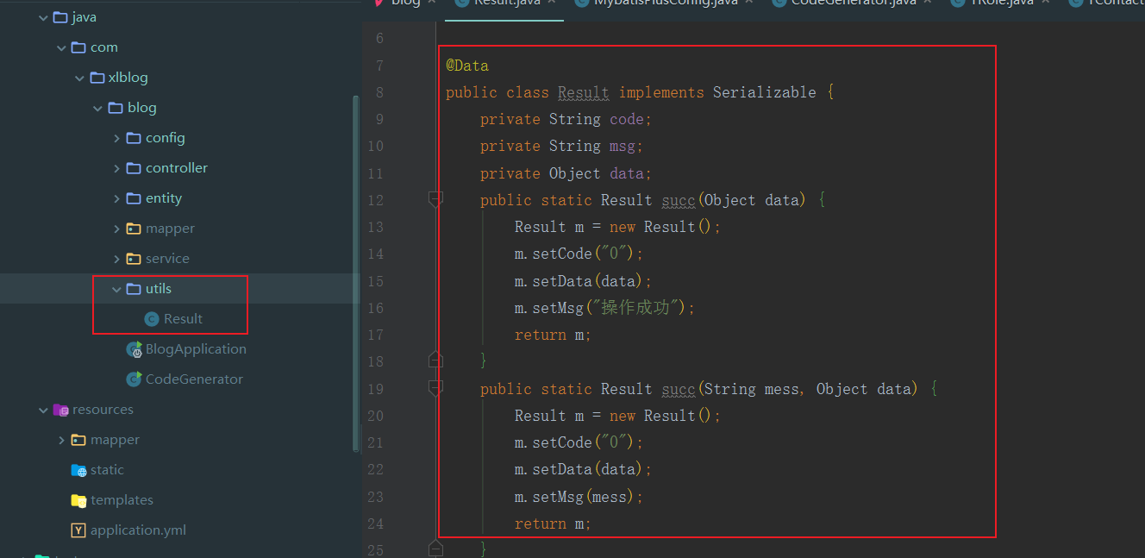
Task: Expand the config package
Action: tap(116, 137)
